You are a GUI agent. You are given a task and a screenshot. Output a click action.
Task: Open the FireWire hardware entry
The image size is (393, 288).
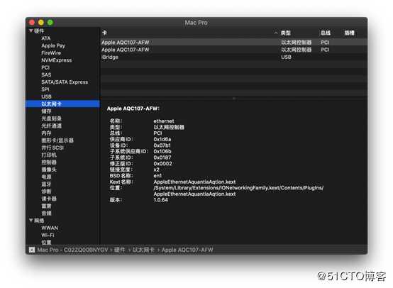click(x=51, y=53)
